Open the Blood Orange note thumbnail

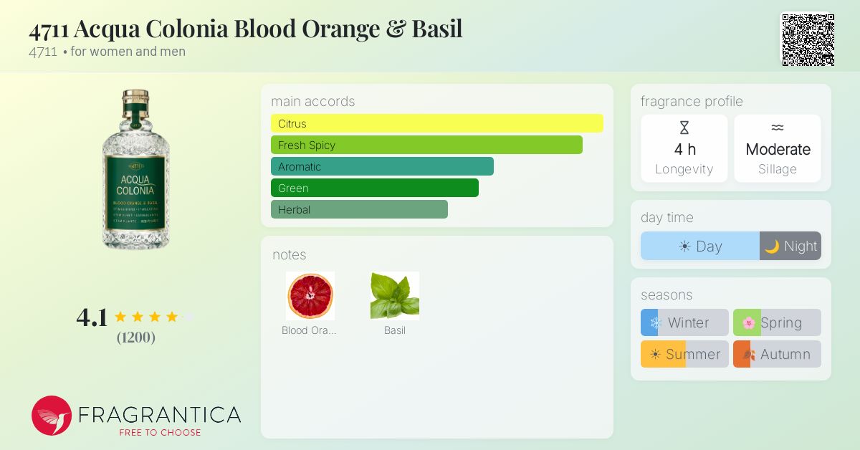point(310,296)
